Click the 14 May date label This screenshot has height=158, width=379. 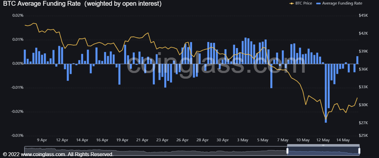click(343, 140)
